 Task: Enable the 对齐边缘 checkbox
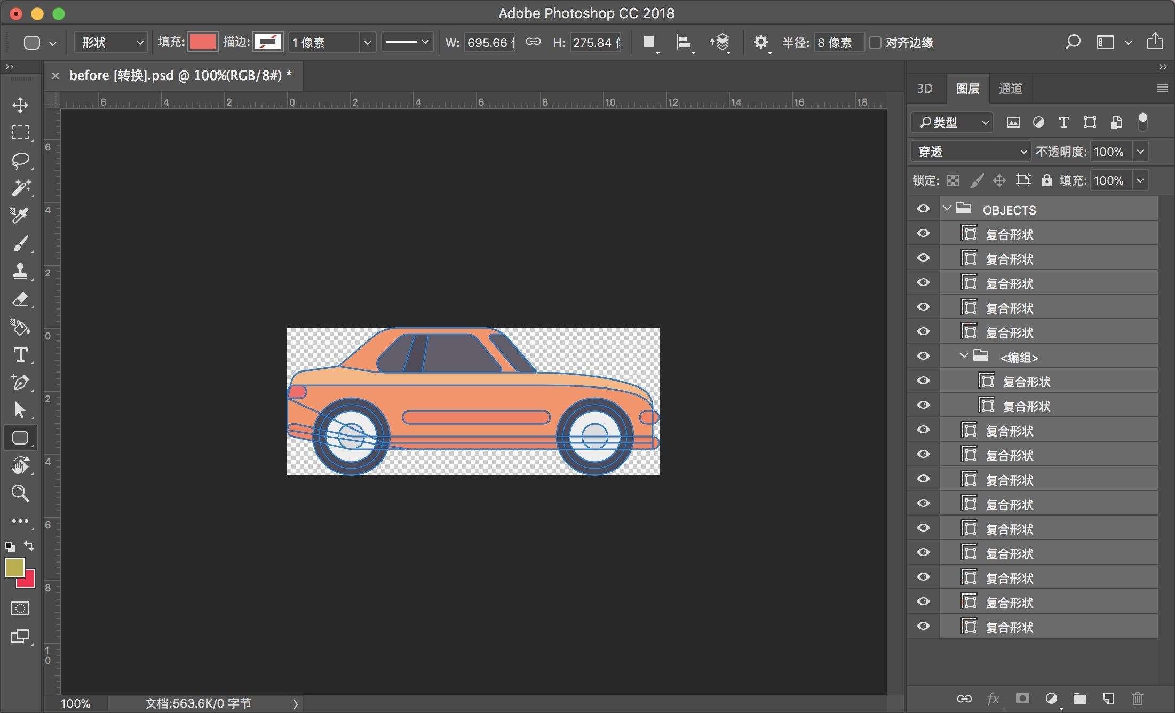[875, 43]
